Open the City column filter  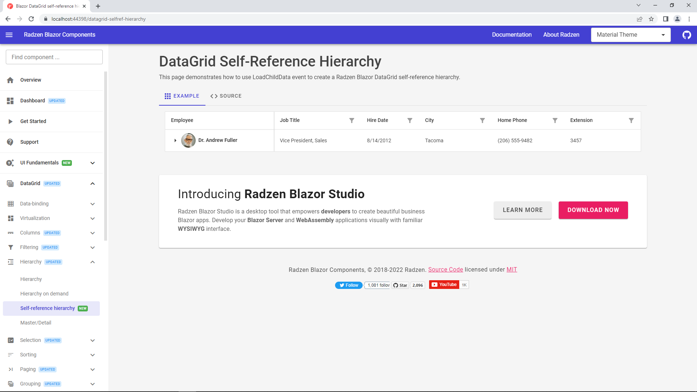[x=482, y=121]
